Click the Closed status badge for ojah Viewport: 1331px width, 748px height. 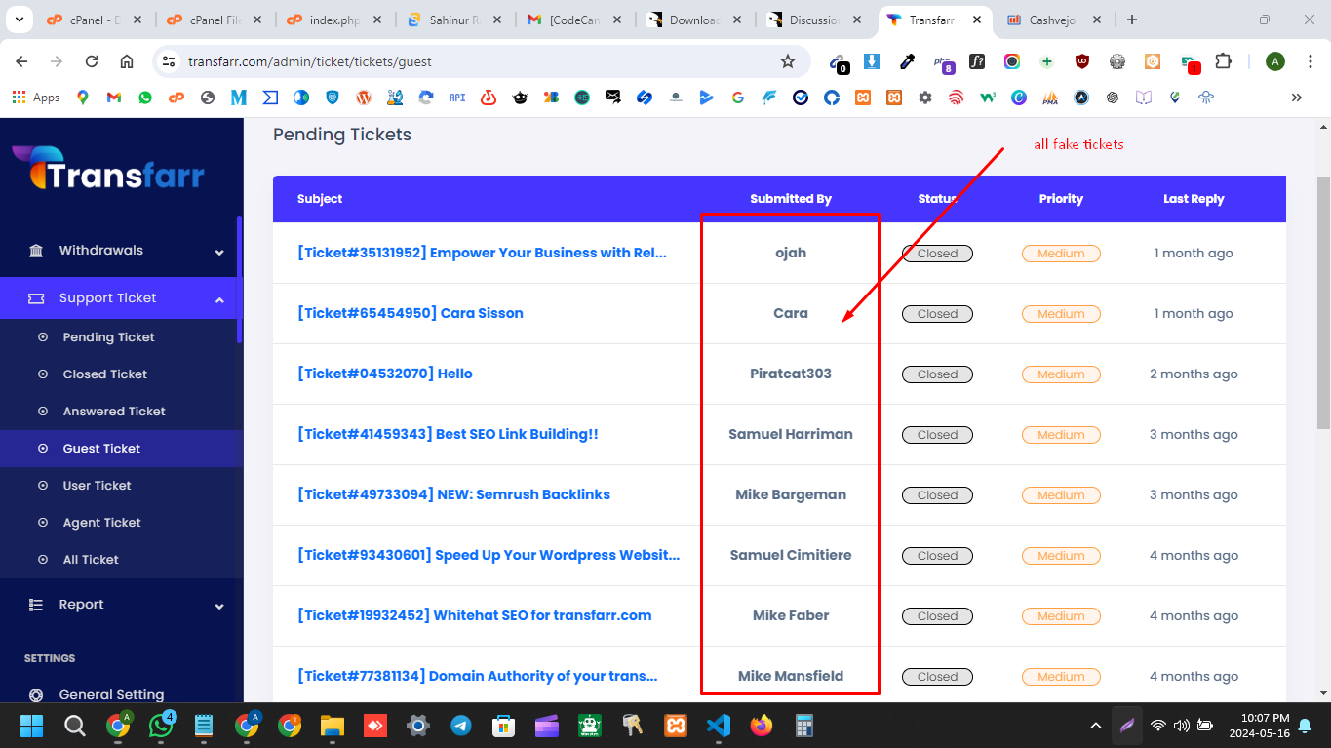tap(937, 254)
